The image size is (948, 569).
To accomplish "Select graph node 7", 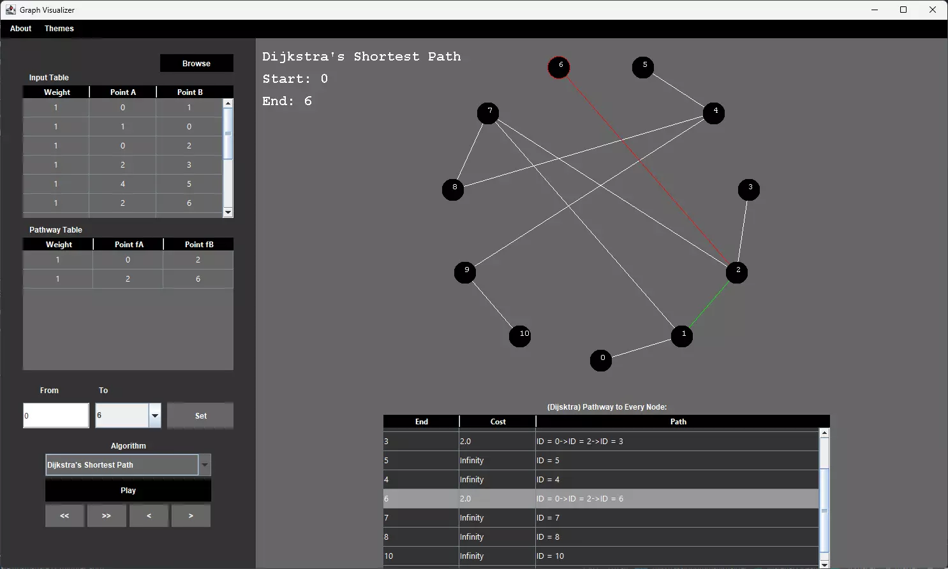I will [x=488, y=113].
